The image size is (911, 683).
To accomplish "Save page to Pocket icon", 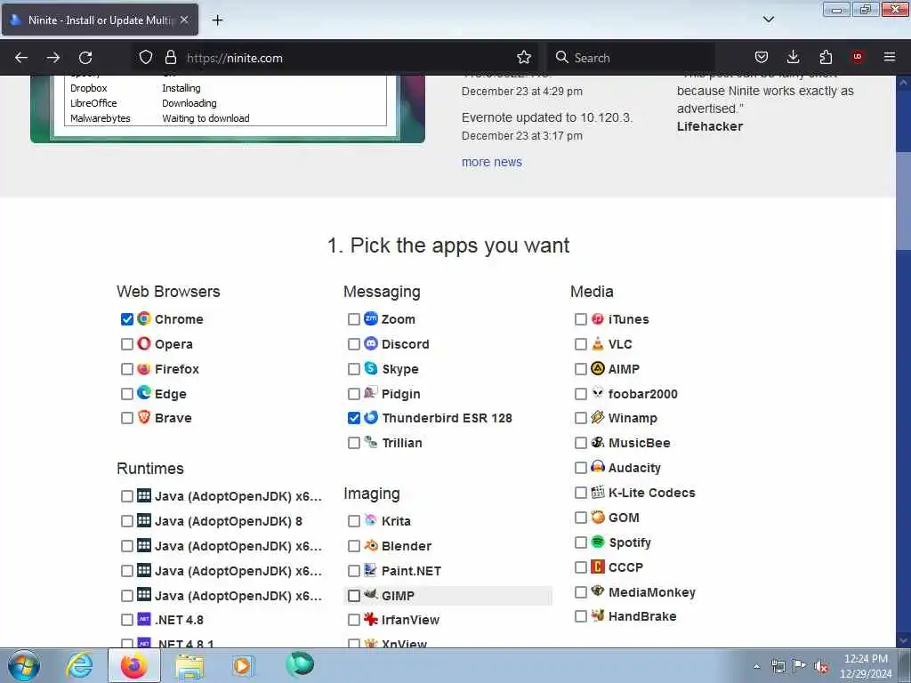I will click(x=762, y=57).
